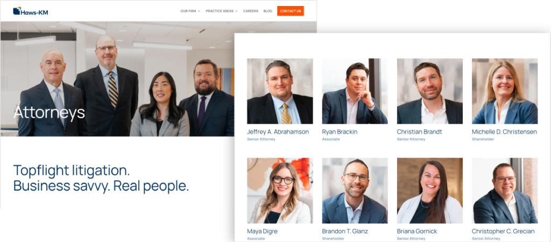Click the Haws-KM logo

(30, 11)
